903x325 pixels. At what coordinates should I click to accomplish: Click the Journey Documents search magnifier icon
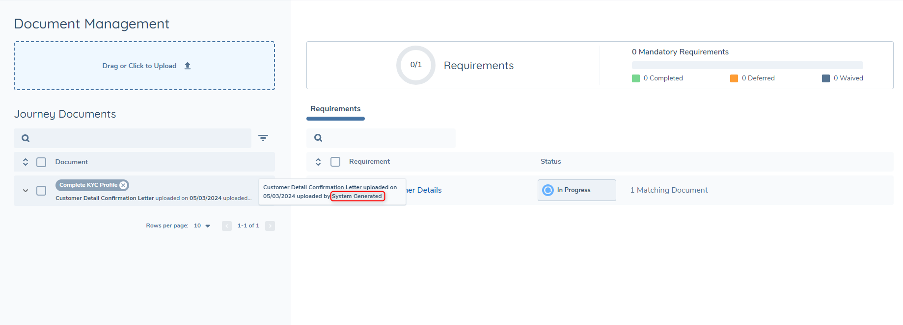pyautogui.click(x=26, y=138)
